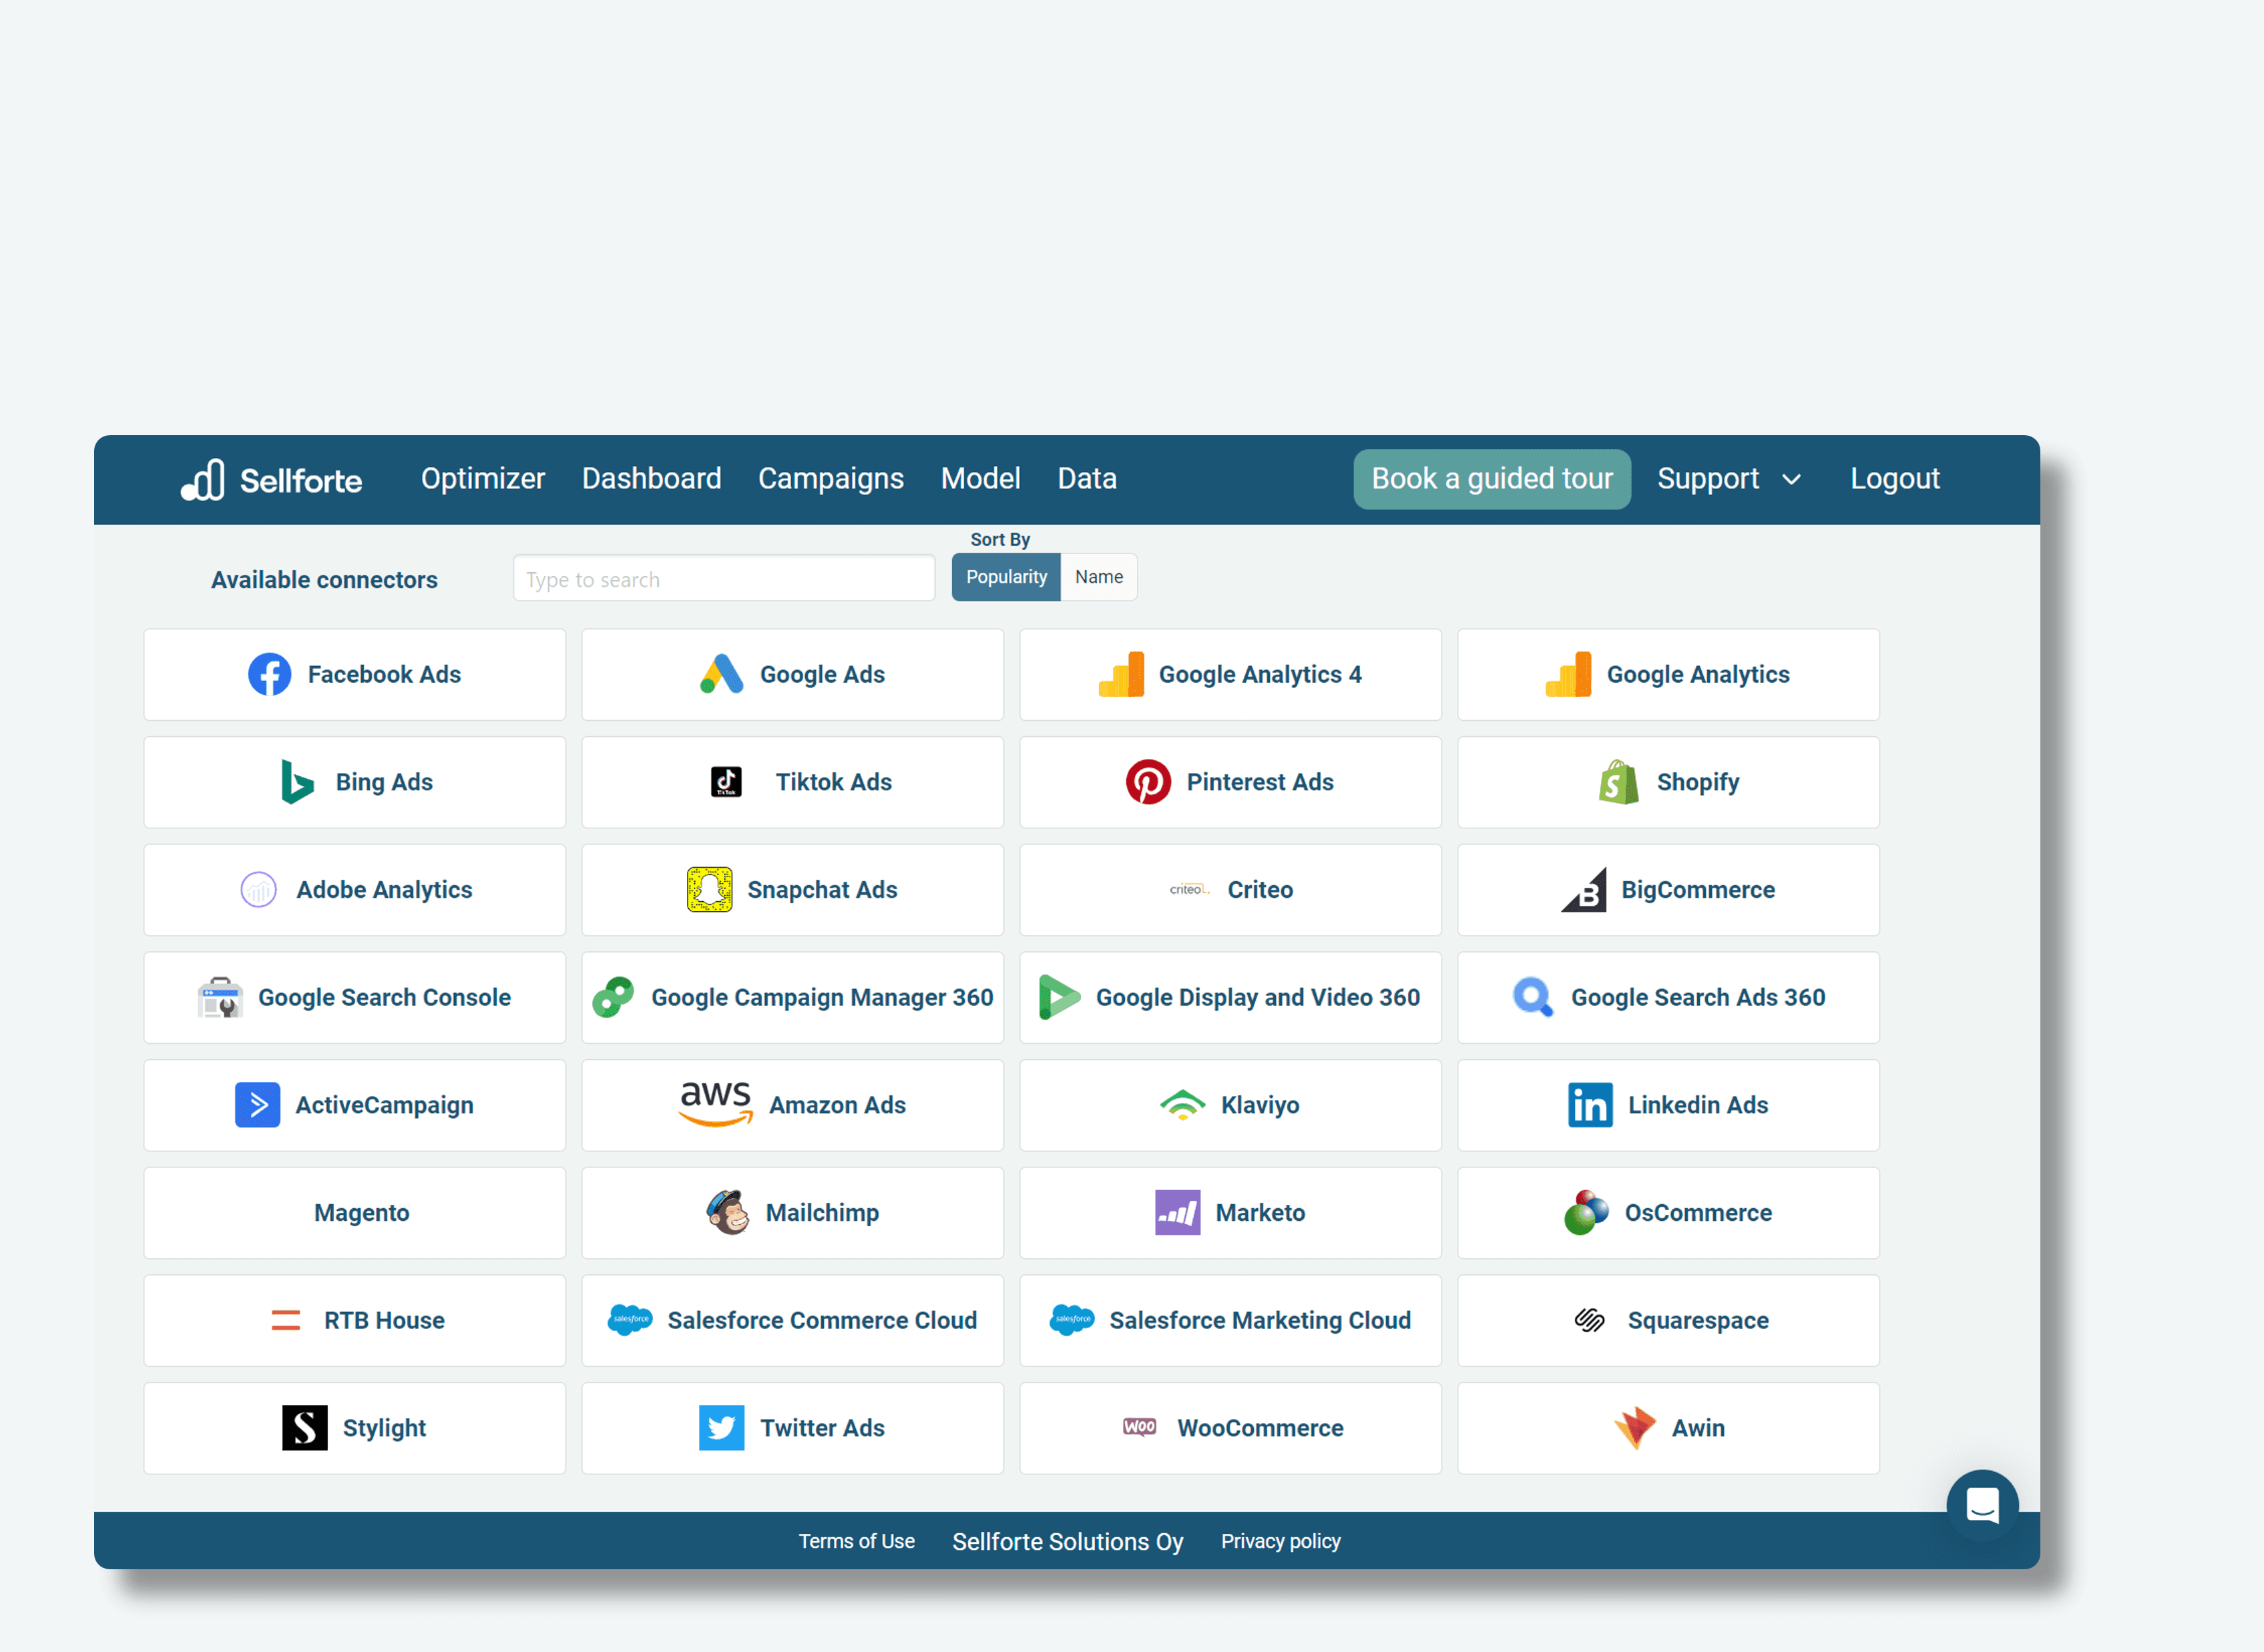Viewport: 2264px width, 1652px height.
Task: Sort connectors by Name
Action: 1098,577
